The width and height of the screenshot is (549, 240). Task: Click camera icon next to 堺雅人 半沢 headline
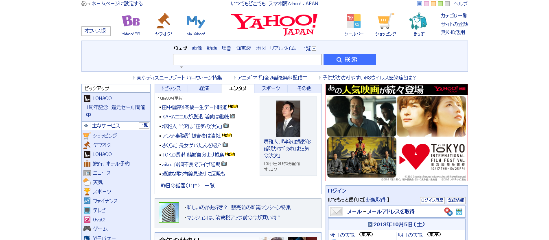pos(226,126)
